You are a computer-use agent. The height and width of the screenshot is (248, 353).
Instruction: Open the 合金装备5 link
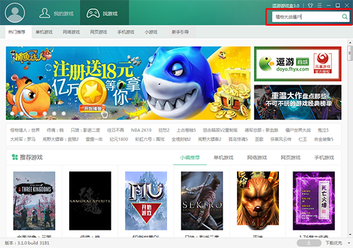tap(324, 139)
